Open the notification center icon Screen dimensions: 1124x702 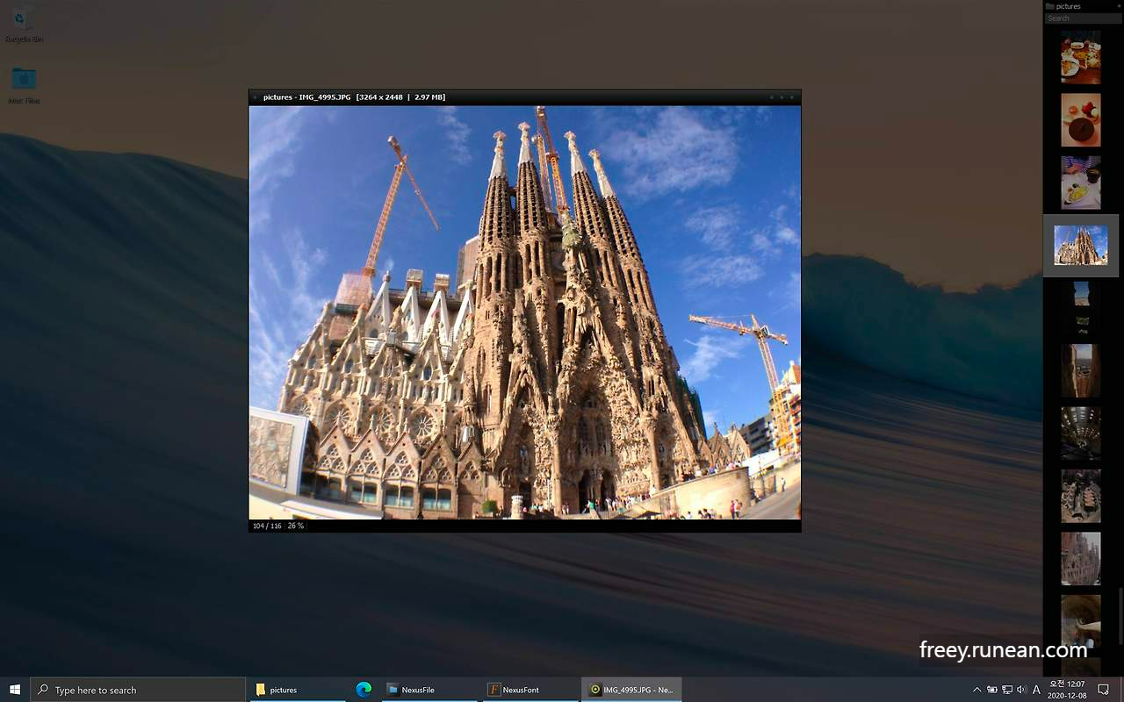point(1104,690)
